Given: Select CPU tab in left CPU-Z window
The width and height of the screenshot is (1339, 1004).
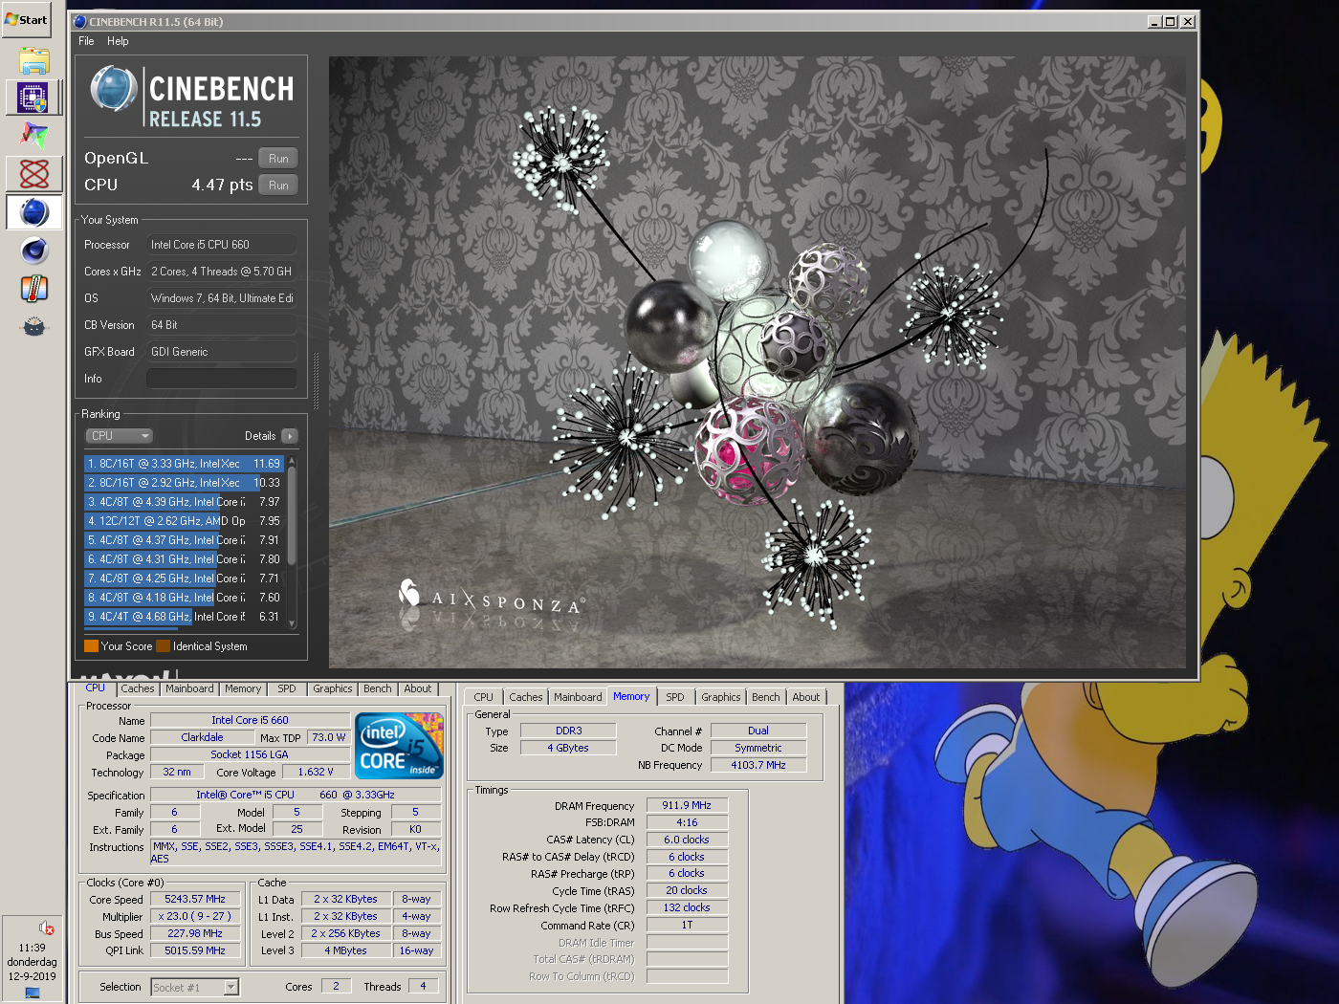Looking at the screenshot, I should [x=96, y=688].
